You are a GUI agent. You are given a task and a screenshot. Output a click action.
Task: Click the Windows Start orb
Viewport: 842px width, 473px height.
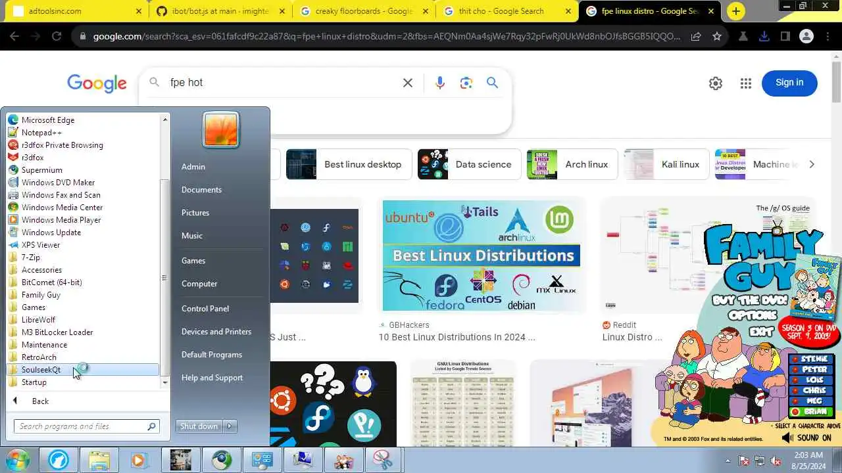[x=16, y=459]
